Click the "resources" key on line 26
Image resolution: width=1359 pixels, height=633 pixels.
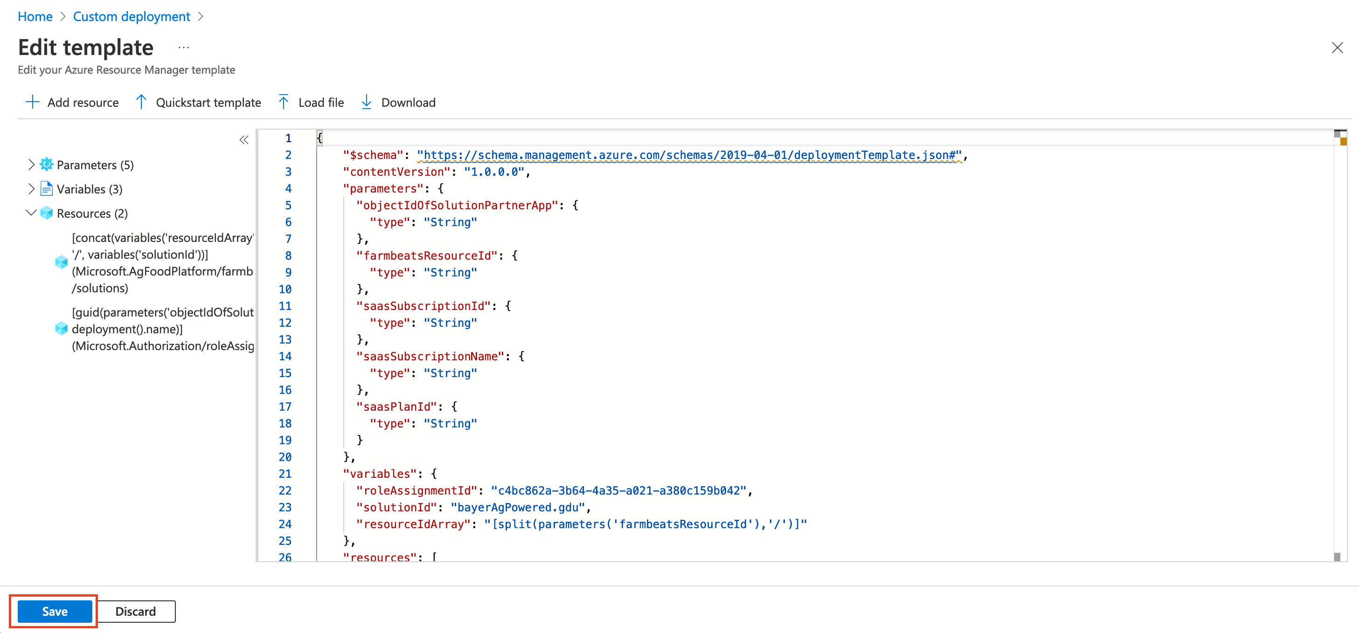[381, 557]
